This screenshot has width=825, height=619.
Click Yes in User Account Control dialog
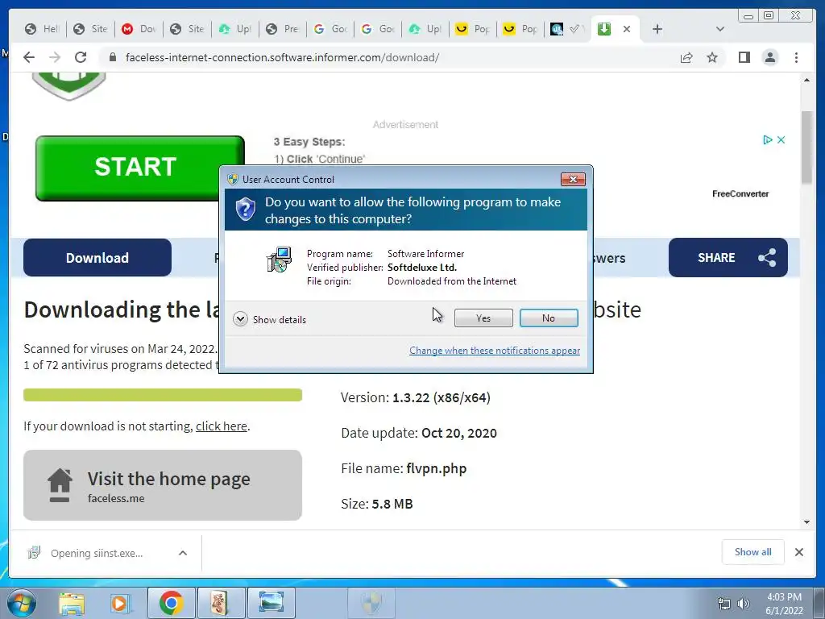[483, 318]
